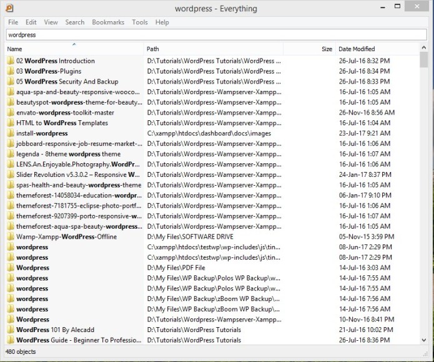
Task: Click folder icon of themeforest-7181755-eclipse-photo row
Action: click(x=11, y=206)
